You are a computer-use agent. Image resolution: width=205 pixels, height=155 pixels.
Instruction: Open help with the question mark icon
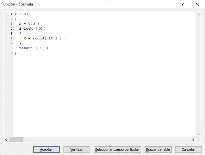(183, 4)
